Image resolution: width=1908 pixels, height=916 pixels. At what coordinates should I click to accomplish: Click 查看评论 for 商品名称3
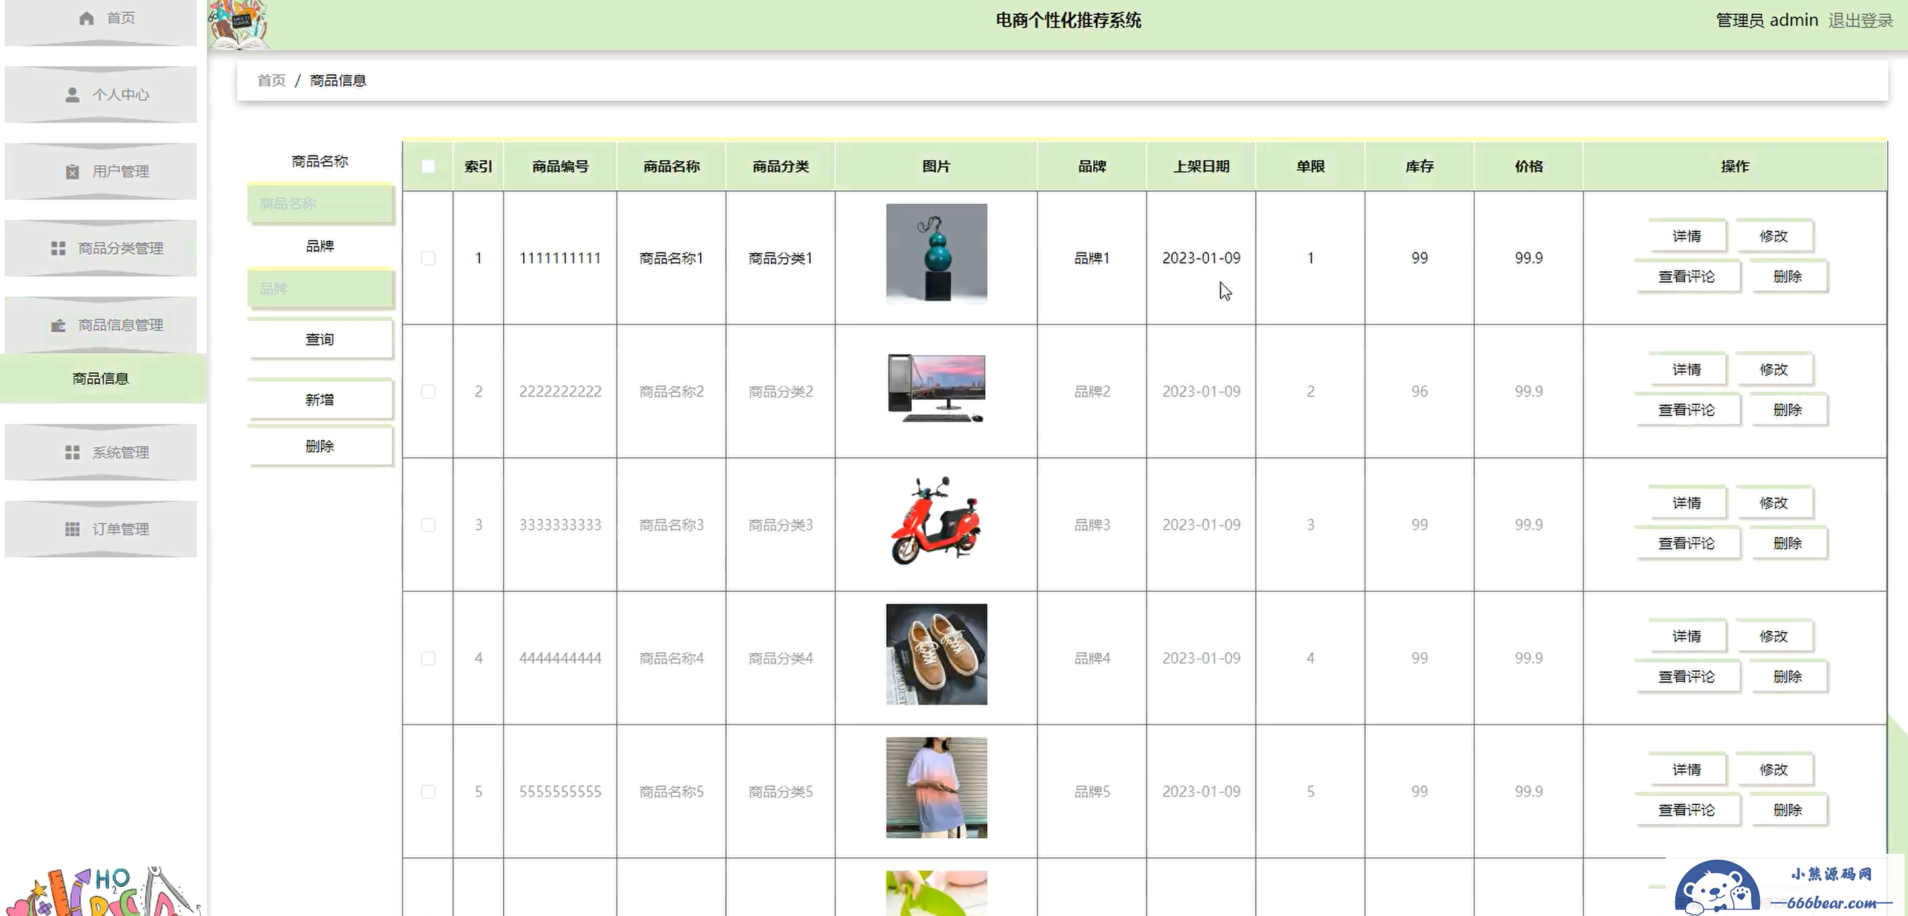coord(1687,543)
